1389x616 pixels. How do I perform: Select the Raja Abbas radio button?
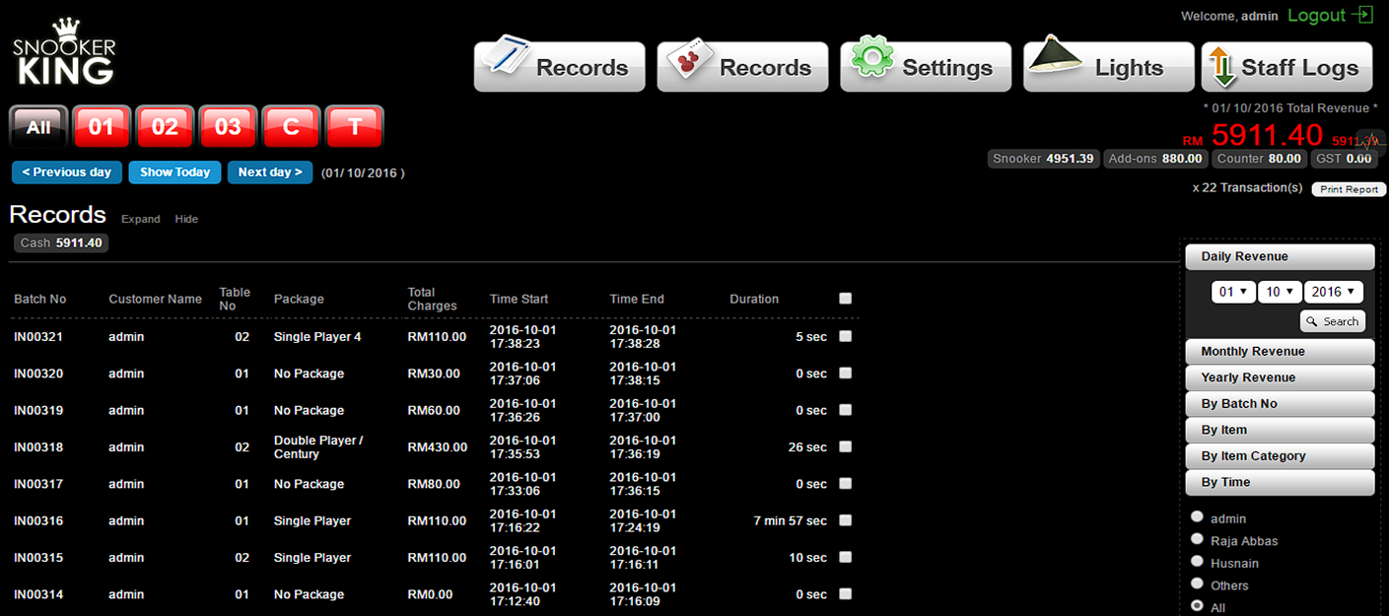[1197, 539]
